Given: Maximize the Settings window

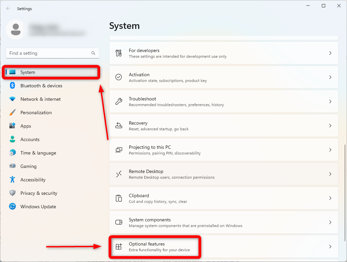Looking at the screenshot, I should (323, 6).
